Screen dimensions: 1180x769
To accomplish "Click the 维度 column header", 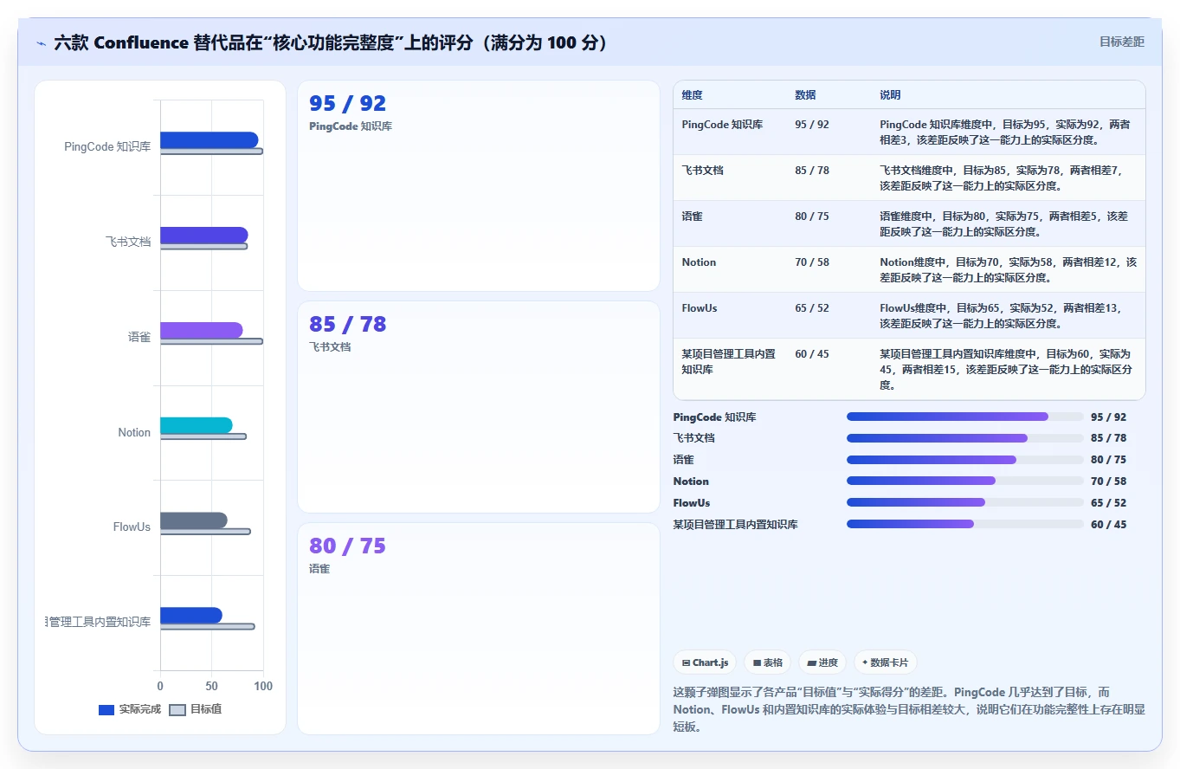I will click(x=692, y=94).
